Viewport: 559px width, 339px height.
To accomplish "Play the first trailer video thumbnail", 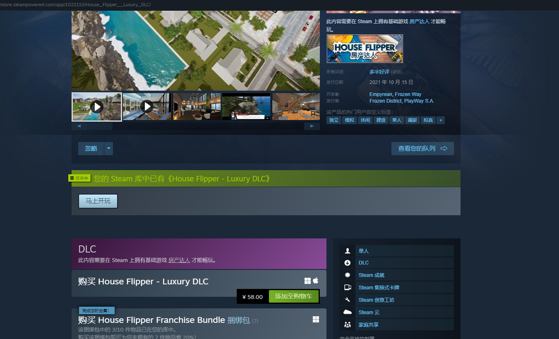I will pos(97,107).
